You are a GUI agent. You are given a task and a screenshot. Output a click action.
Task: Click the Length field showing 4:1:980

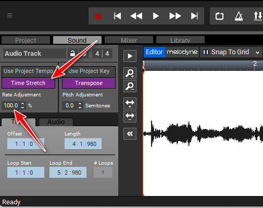[x=83, y=144]
